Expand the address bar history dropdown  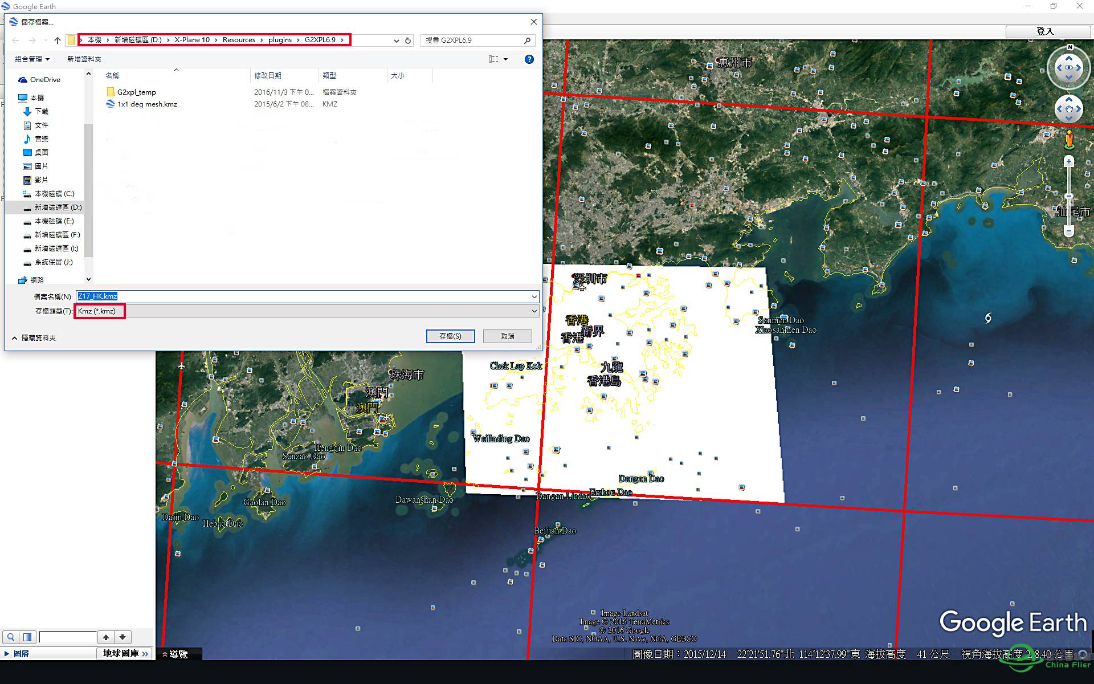396,40
